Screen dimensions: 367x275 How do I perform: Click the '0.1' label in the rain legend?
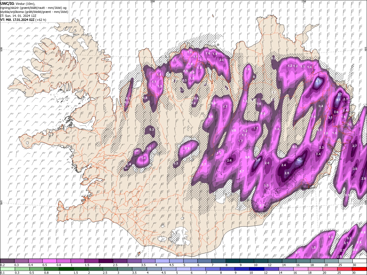[2, 273]
